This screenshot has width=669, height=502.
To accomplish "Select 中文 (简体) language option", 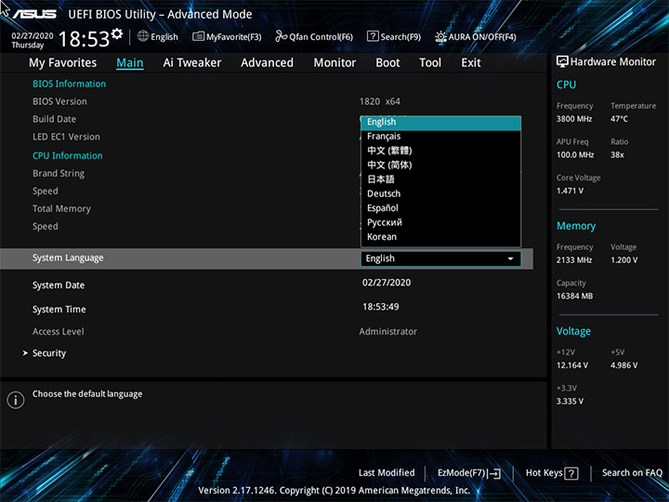I will (x=440, y=165).
